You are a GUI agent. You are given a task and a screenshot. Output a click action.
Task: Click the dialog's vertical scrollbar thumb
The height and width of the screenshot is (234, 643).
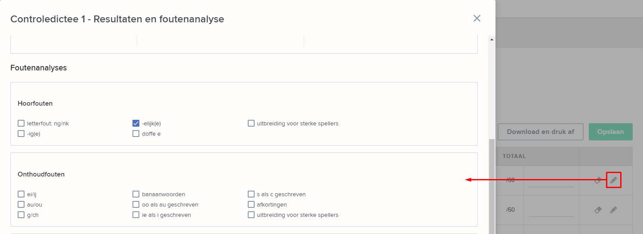492,187
